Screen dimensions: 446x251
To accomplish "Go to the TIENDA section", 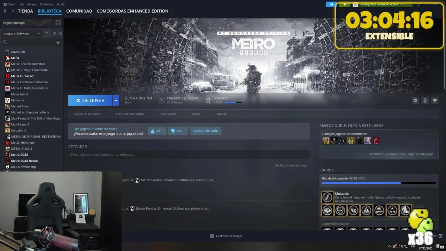I will (x=25, y=11).
